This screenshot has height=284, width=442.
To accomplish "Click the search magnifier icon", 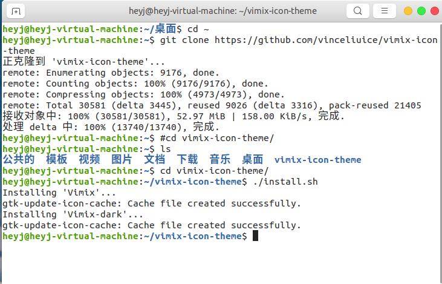I will coord(358,11).
